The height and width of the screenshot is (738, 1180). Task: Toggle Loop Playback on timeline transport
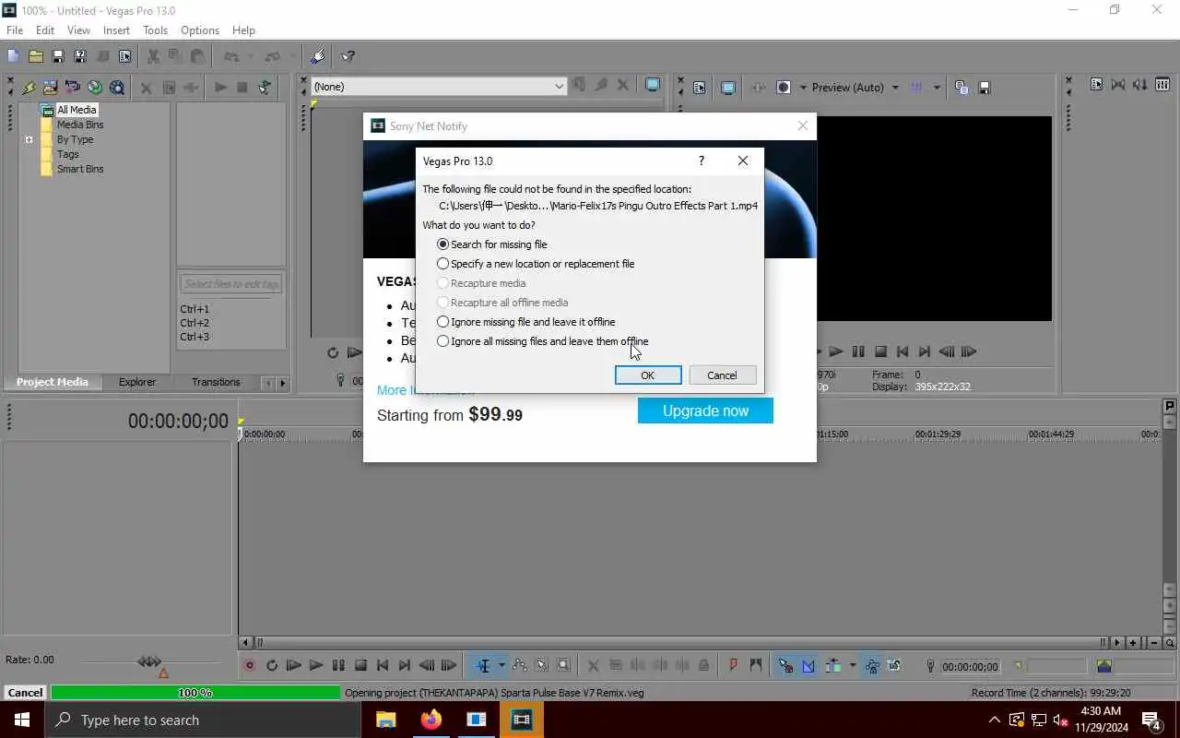pos(272,665)
